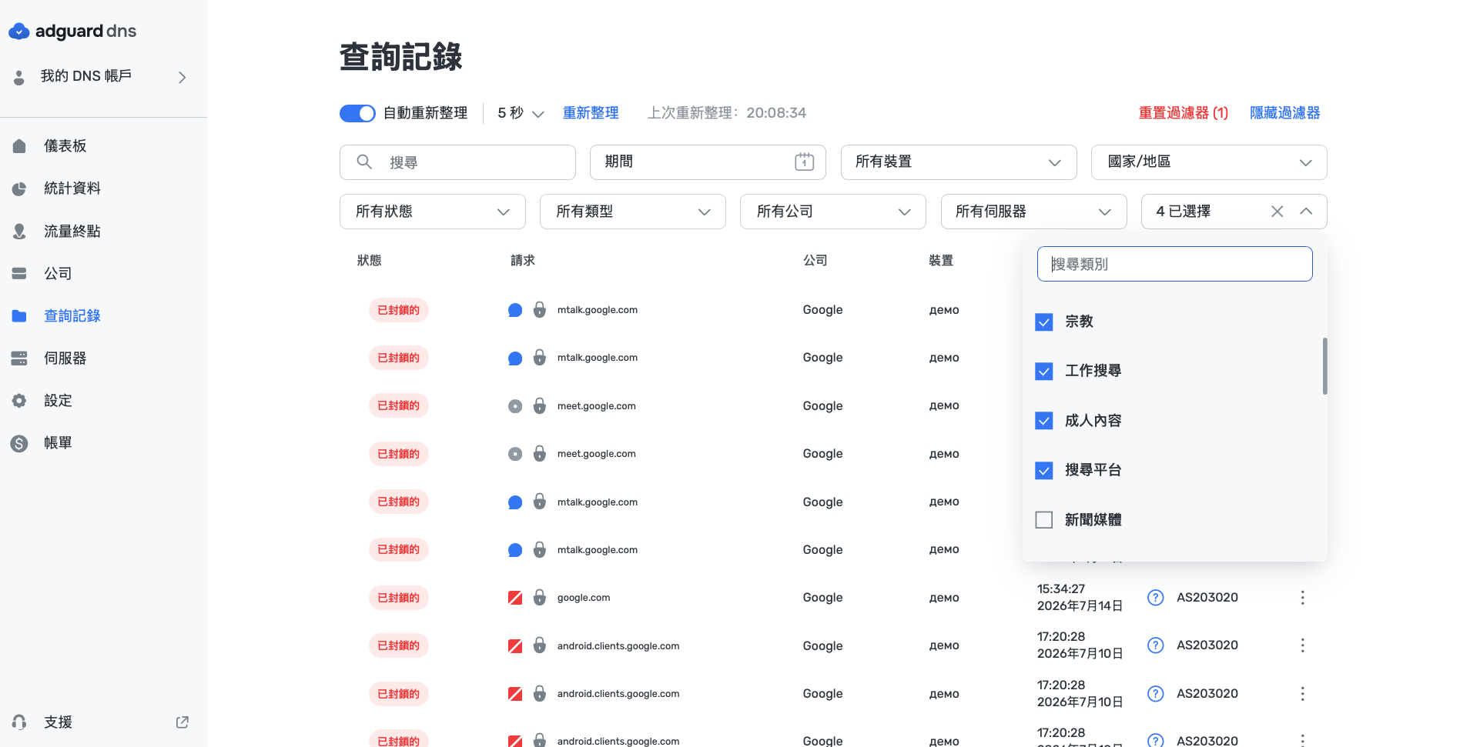The image size is (1460, 747).
Task: Open the 所有狀態 dropdown
Action: click(432, 212)
